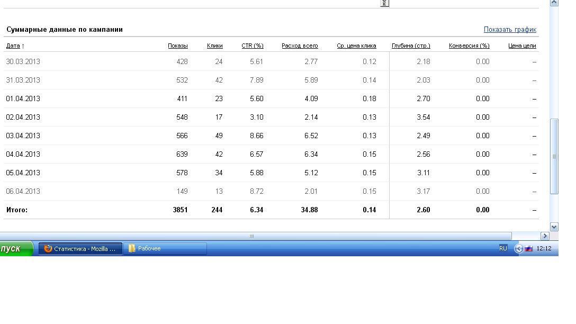Switch to Firefox 'Статистика' taskbar window

point(80,249)
